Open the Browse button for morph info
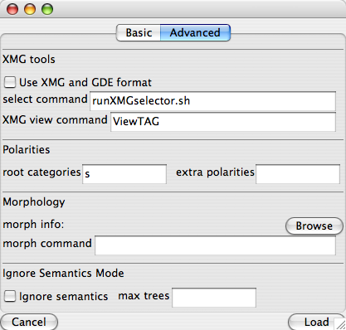 (x=314, y=226)
